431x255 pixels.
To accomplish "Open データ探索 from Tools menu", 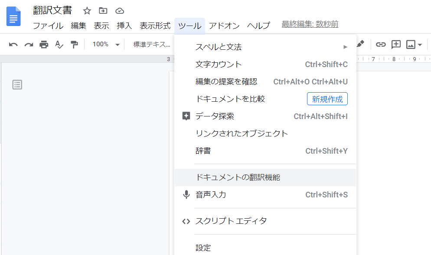I will tap(265, 116).
